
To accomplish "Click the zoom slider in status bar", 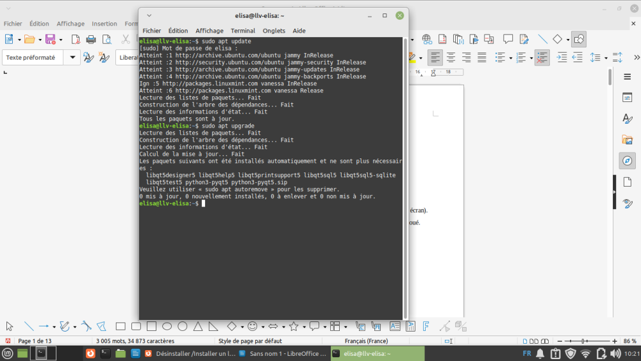I will click(583, 340).
